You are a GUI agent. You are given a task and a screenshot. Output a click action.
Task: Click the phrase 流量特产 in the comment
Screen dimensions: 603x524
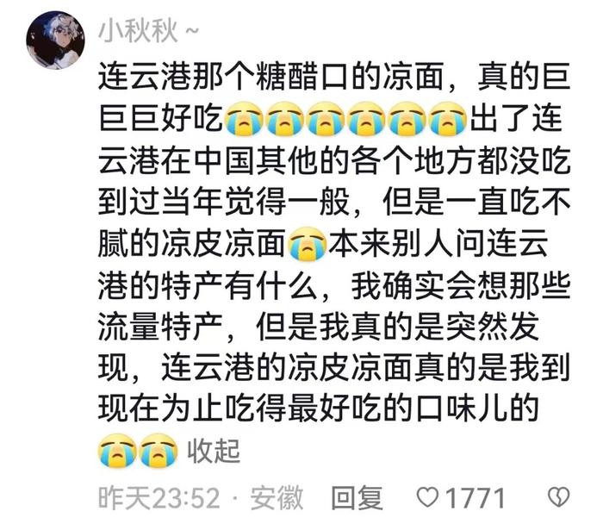click(x=160, y=327)
